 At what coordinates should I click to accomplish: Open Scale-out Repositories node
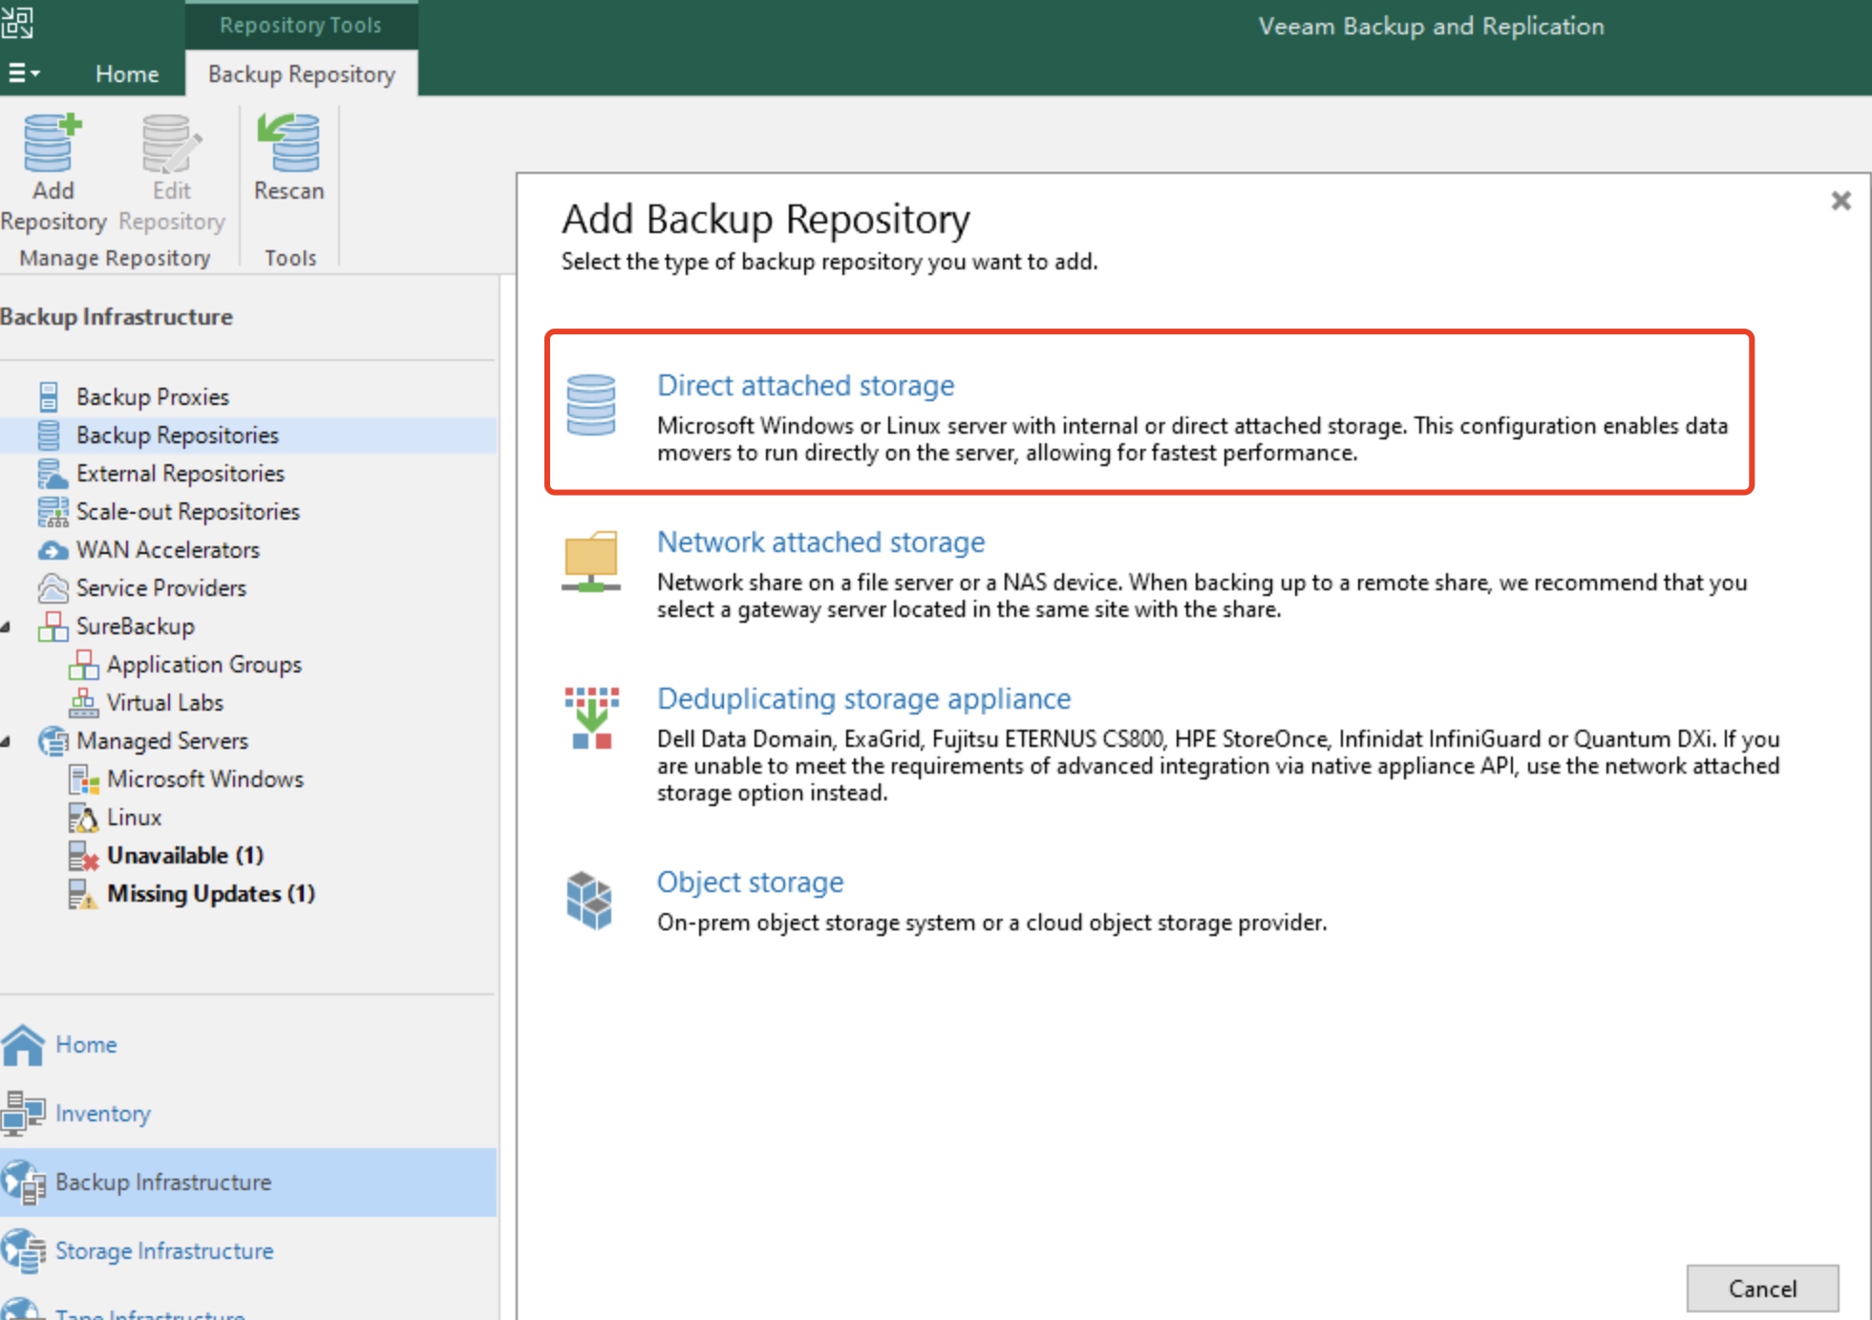pyautogui.click(x=188, y=511)
